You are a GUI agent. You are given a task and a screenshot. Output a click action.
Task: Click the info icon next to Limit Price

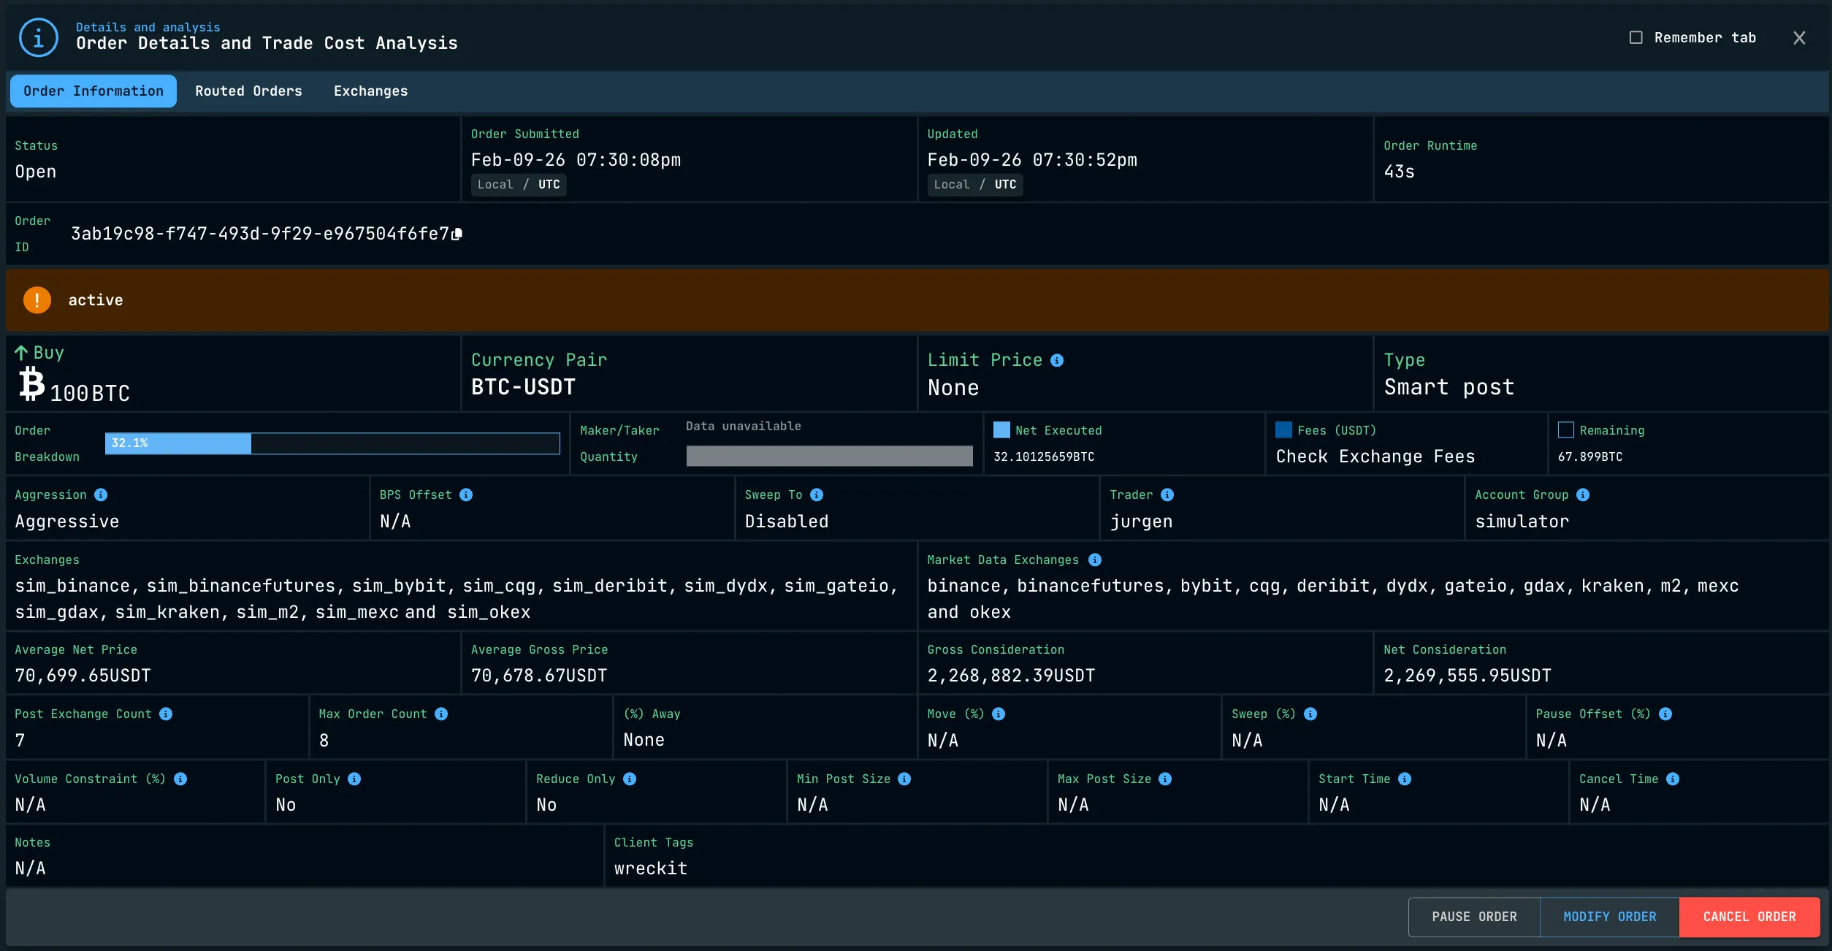1057,360
